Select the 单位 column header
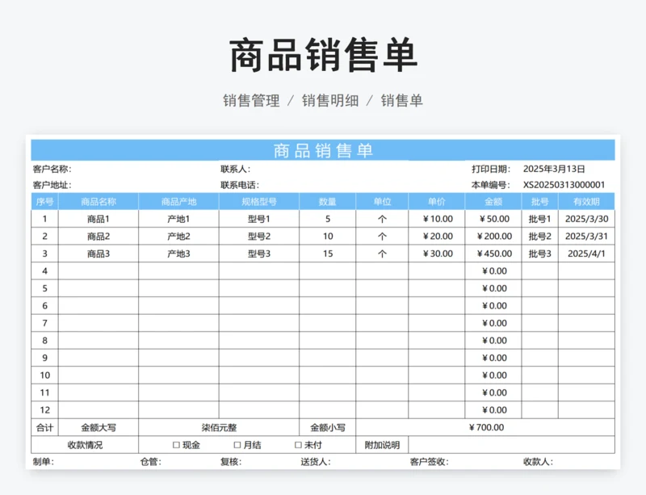Image resolution: width=646 pixels, height=495 pixels. pos(382,202)
